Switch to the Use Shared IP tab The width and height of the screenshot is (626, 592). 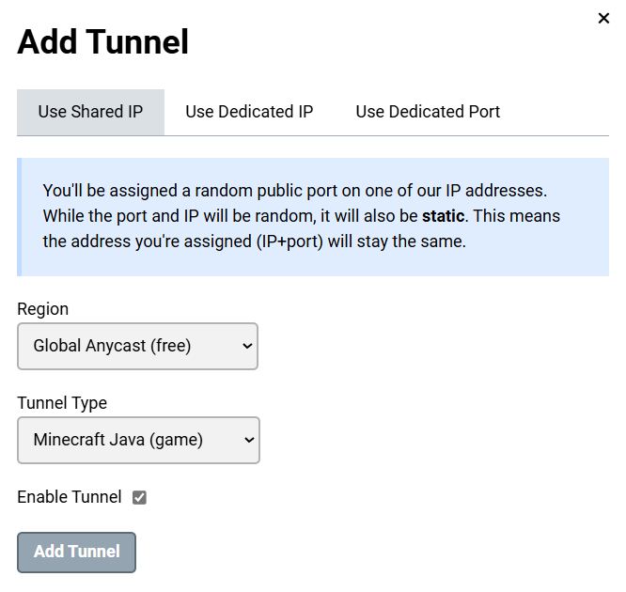pyautogui.click(x=90, y=112)
